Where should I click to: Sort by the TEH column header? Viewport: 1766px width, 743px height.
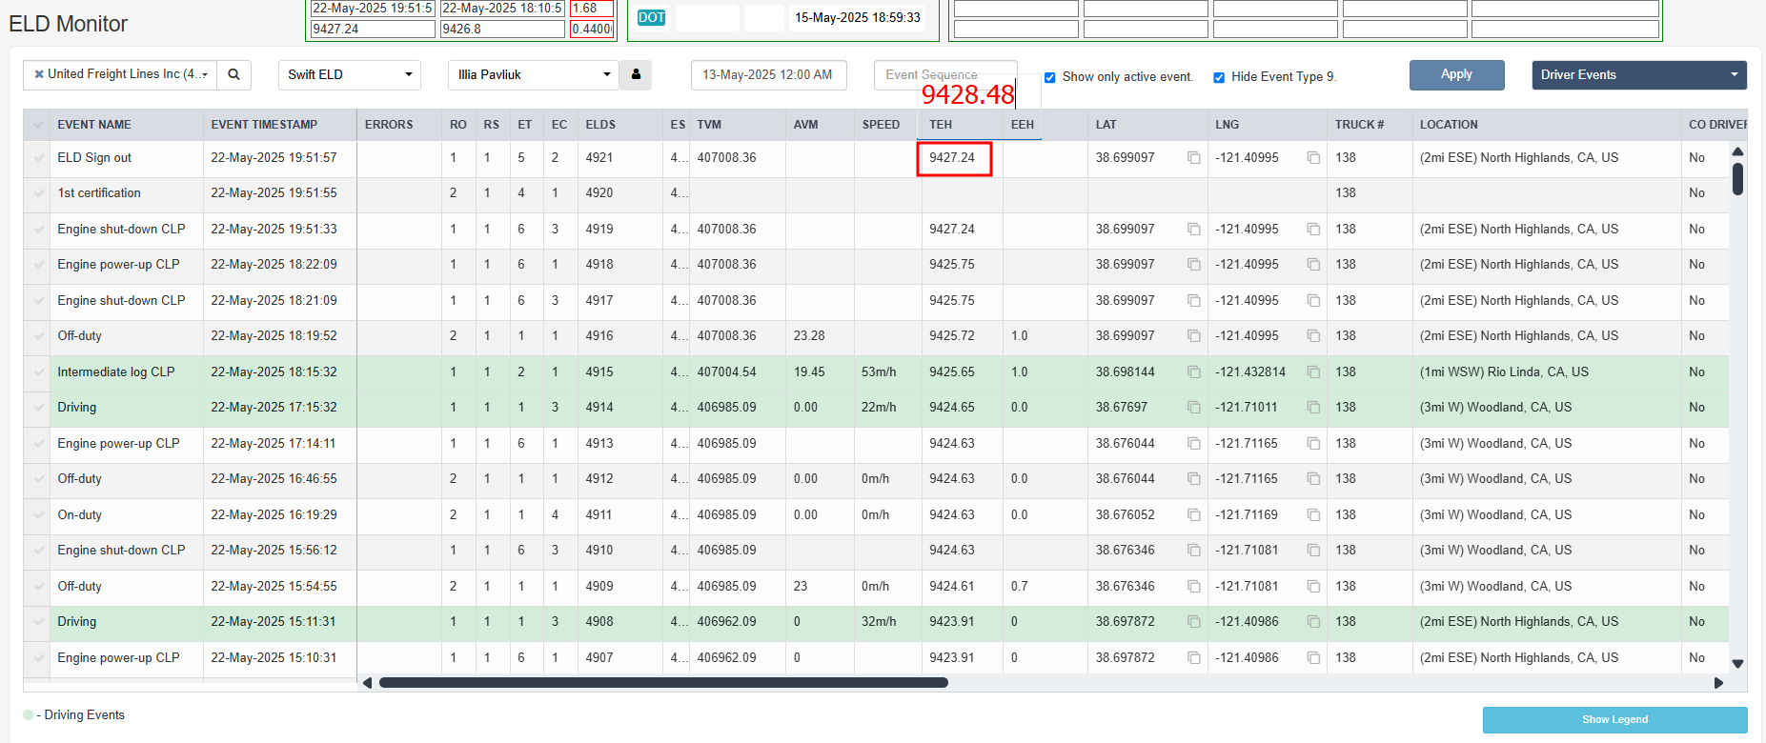[941, 125]
